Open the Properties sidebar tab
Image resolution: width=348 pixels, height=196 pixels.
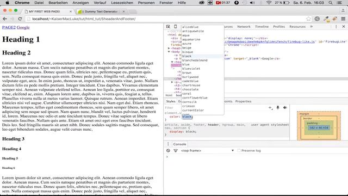(243, 101)
